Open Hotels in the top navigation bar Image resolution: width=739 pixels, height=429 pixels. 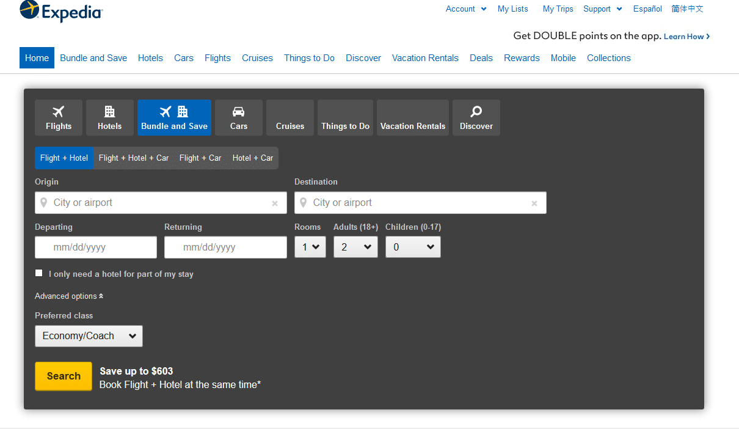pyautogui.click(x=150, y=58)
